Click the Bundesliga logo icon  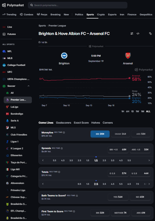tap(7, 114)
